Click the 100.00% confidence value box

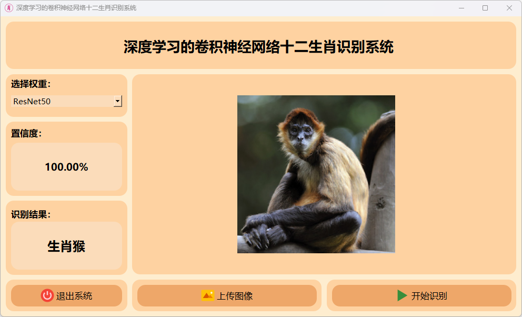[67, 167]
